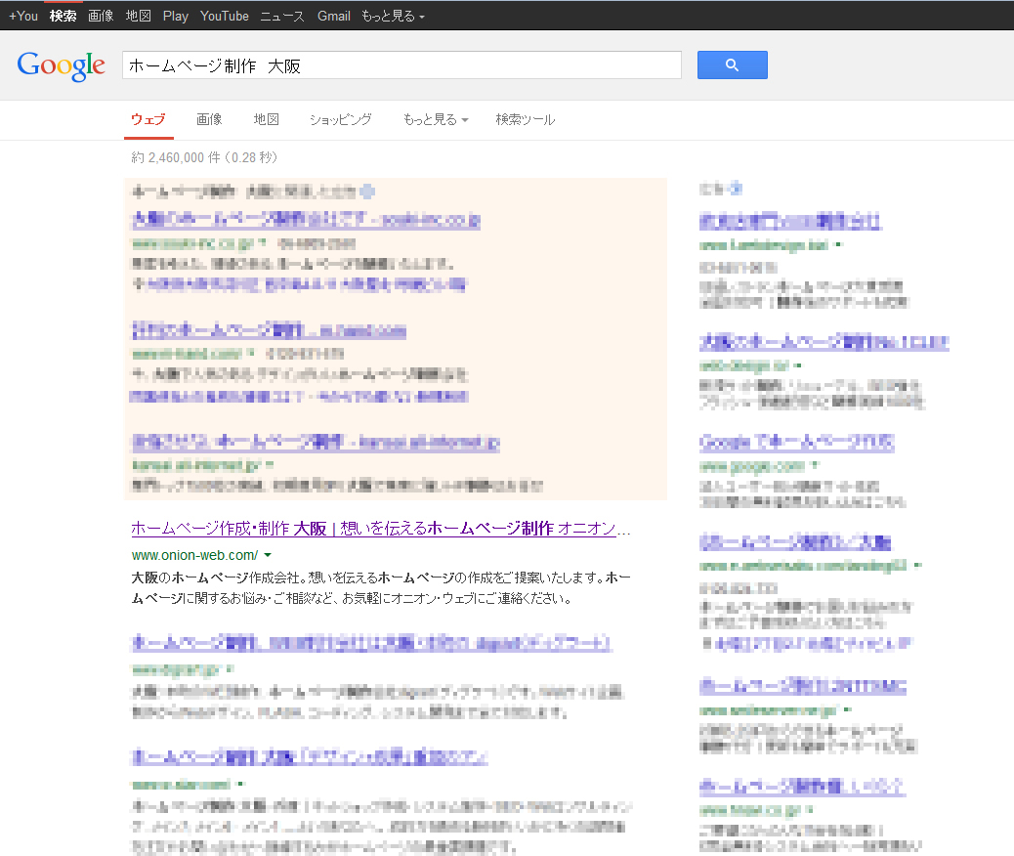Click the info icon atop the shaded ads block
The image size is (1014, 856).
pyautogui.click(x=367, y=192)
